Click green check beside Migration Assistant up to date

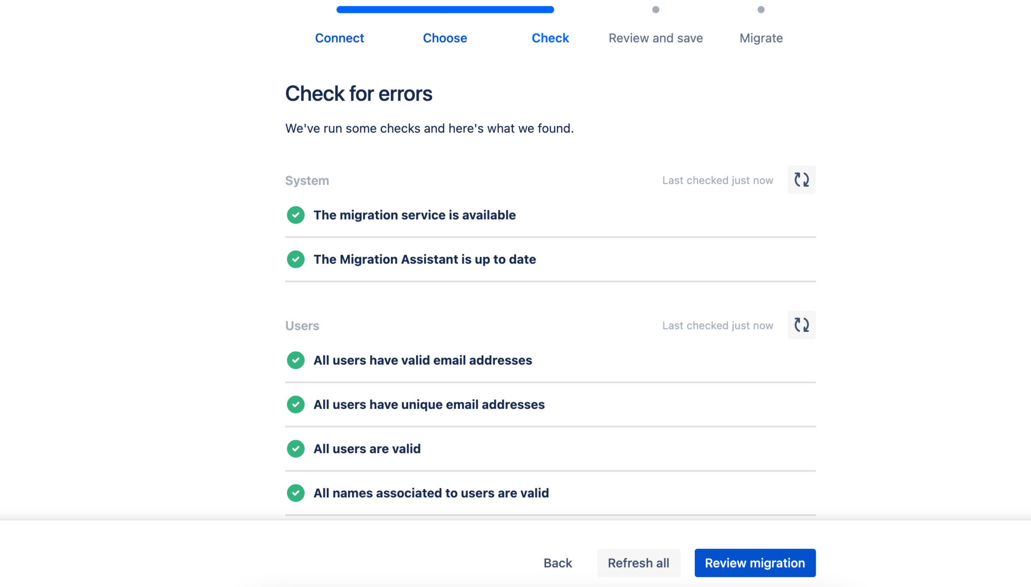point(295,259)
